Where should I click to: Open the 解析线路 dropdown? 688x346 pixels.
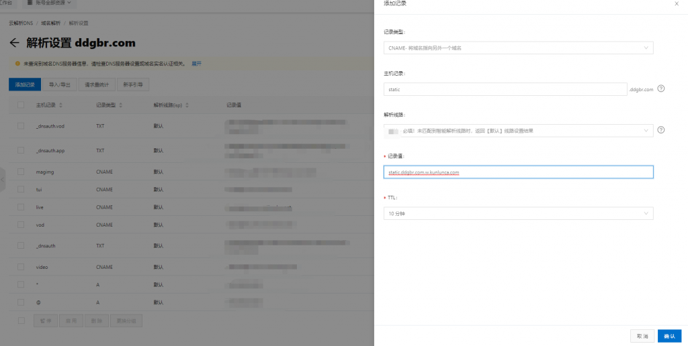tap(518, 131)
